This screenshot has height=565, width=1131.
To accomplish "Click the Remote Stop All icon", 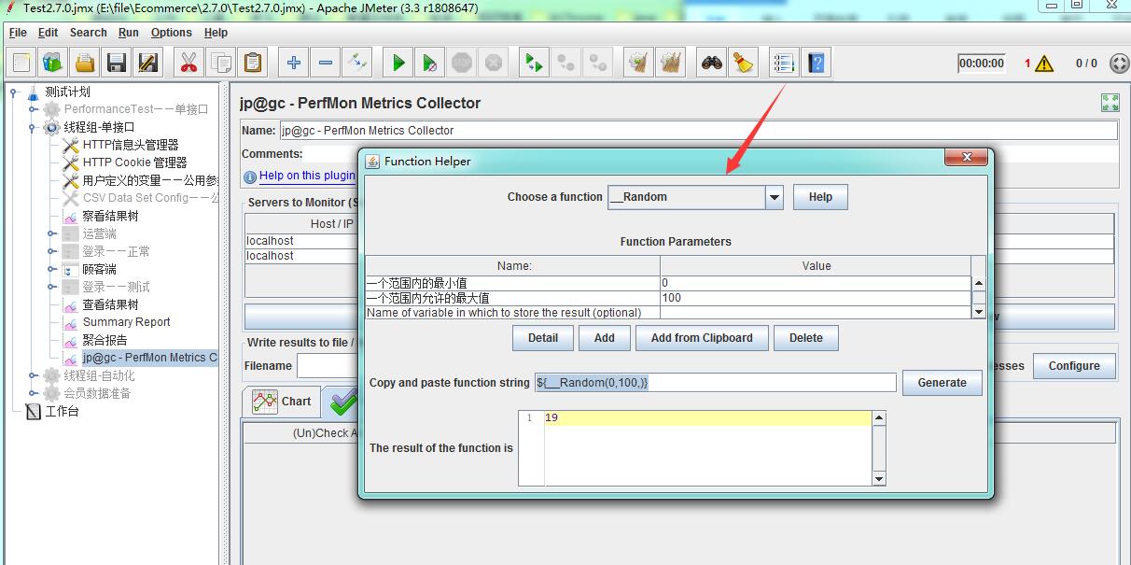I will pos(565,63).
